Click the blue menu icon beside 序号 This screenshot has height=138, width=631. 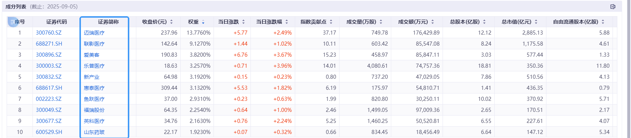point(13,22)
